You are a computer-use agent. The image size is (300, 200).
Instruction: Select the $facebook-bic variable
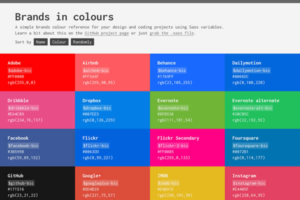[23, 145]
